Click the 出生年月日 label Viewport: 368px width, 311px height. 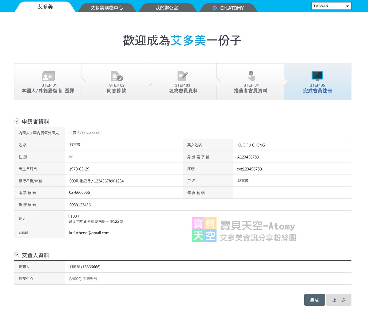pos(28,169)
